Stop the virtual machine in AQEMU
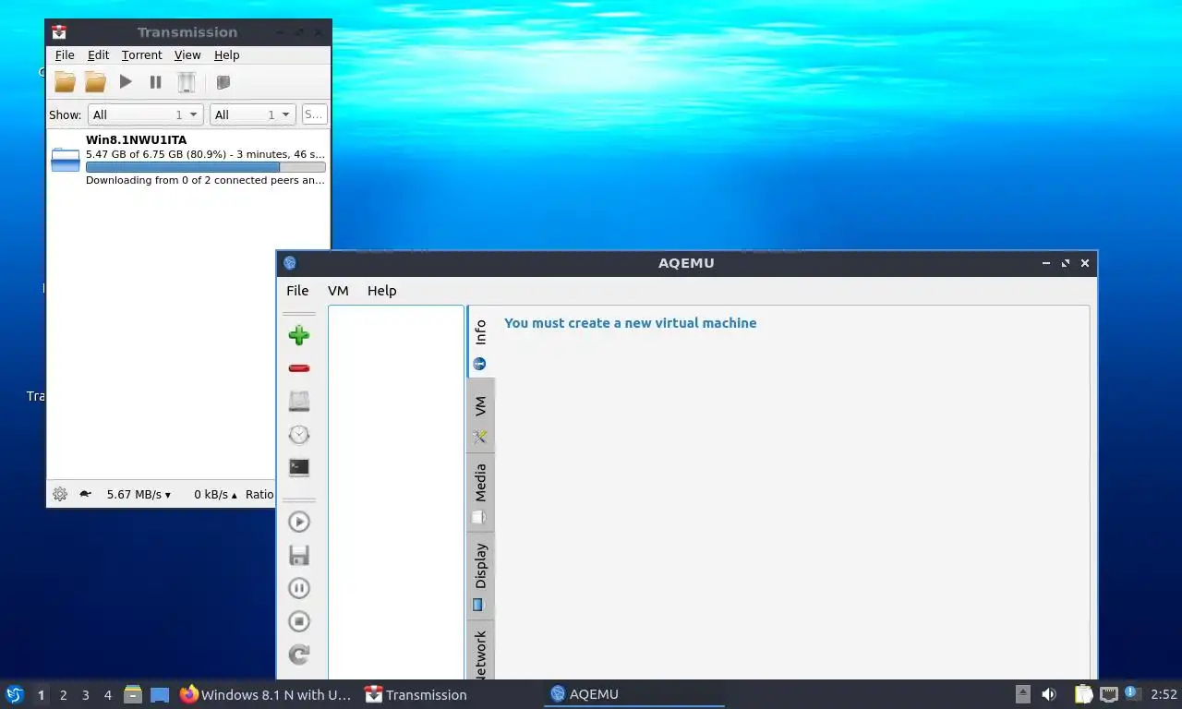Viewport: 1182px width, 709px height. [x=298, y=621]
